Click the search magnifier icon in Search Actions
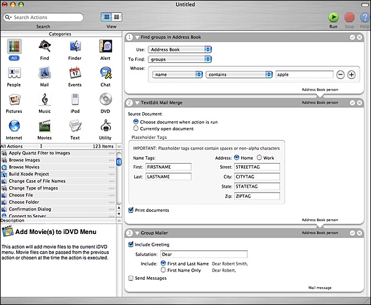 [8, 17]
